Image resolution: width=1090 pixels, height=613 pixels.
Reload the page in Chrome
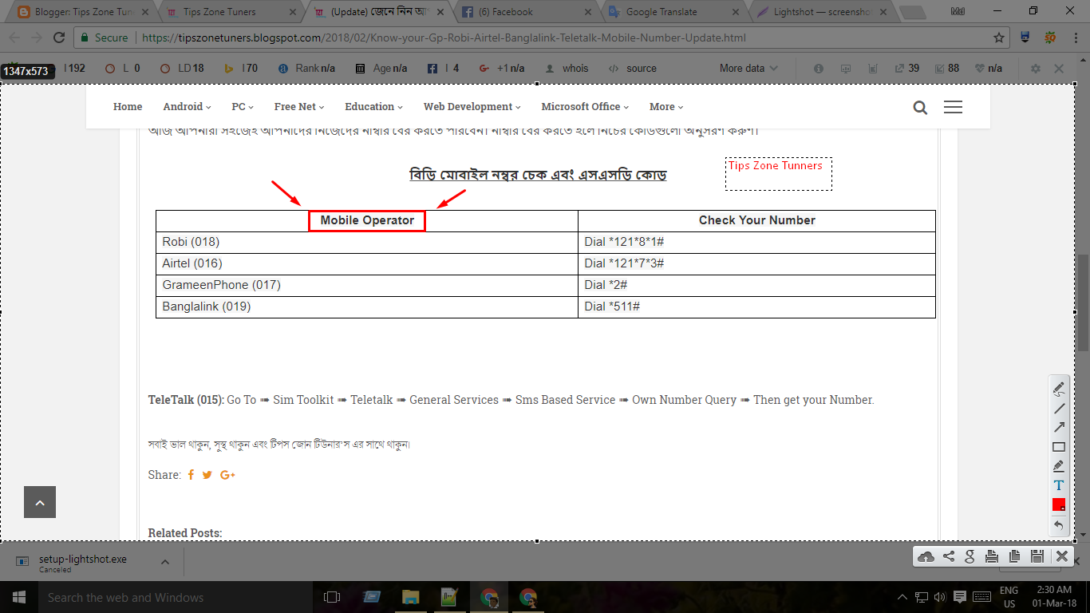58,38
